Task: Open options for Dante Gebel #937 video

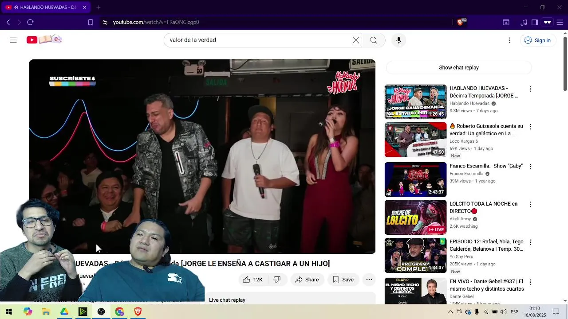Action: coord(530,282)
